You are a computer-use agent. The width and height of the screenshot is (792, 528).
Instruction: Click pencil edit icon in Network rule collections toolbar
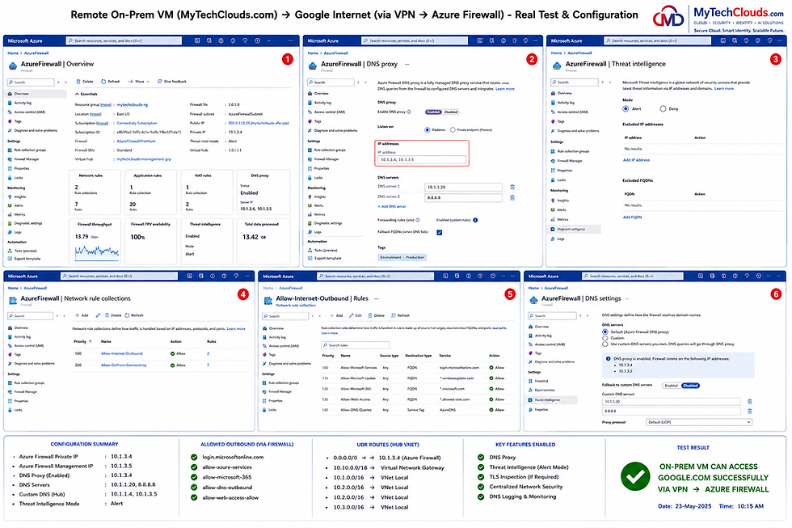98,315
